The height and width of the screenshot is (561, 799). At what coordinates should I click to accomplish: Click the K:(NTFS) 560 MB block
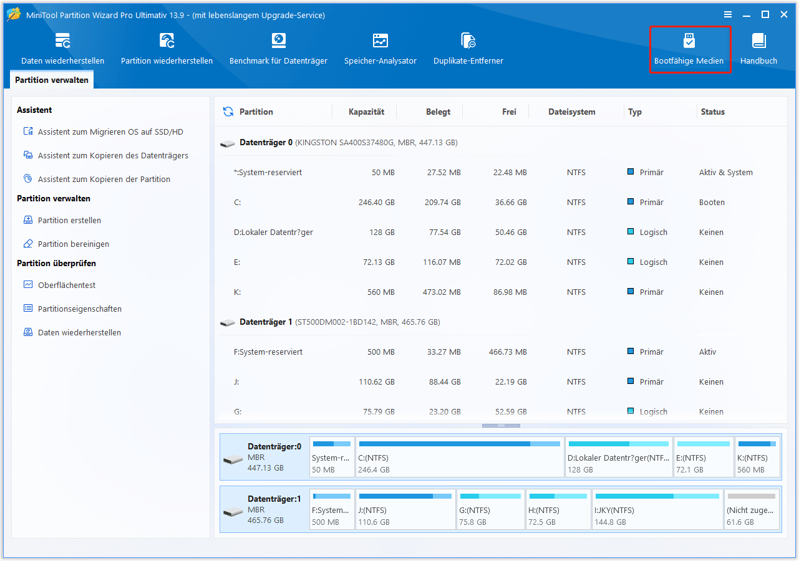tap(757, 457)
